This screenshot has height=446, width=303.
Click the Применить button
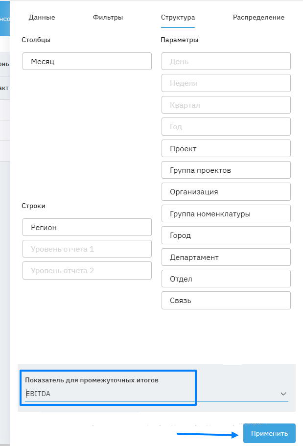click(x=269, y=433)
